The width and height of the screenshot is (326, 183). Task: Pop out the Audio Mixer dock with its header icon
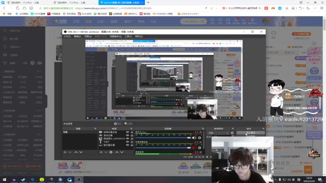pyautogui.click(x=203, y=129)
